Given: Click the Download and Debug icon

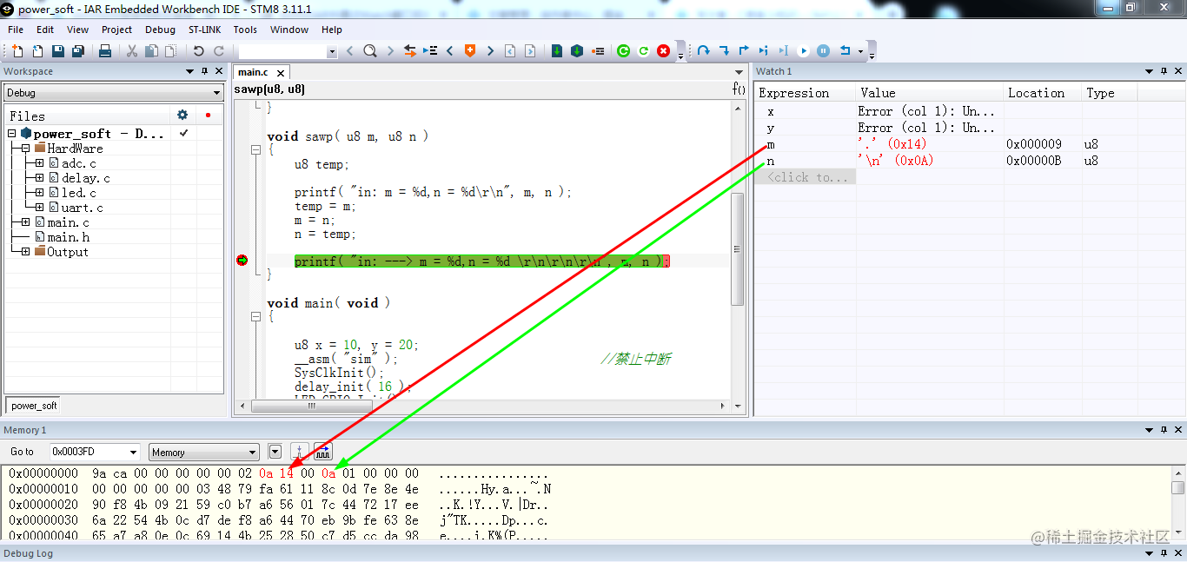Looking at the screenshot, I should pyautogui.click(x=557, y=51).
